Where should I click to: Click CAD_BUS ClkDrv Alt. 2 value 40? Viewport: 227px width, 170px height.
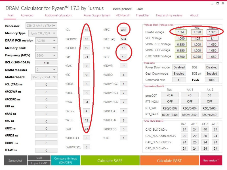coord(205,129)
